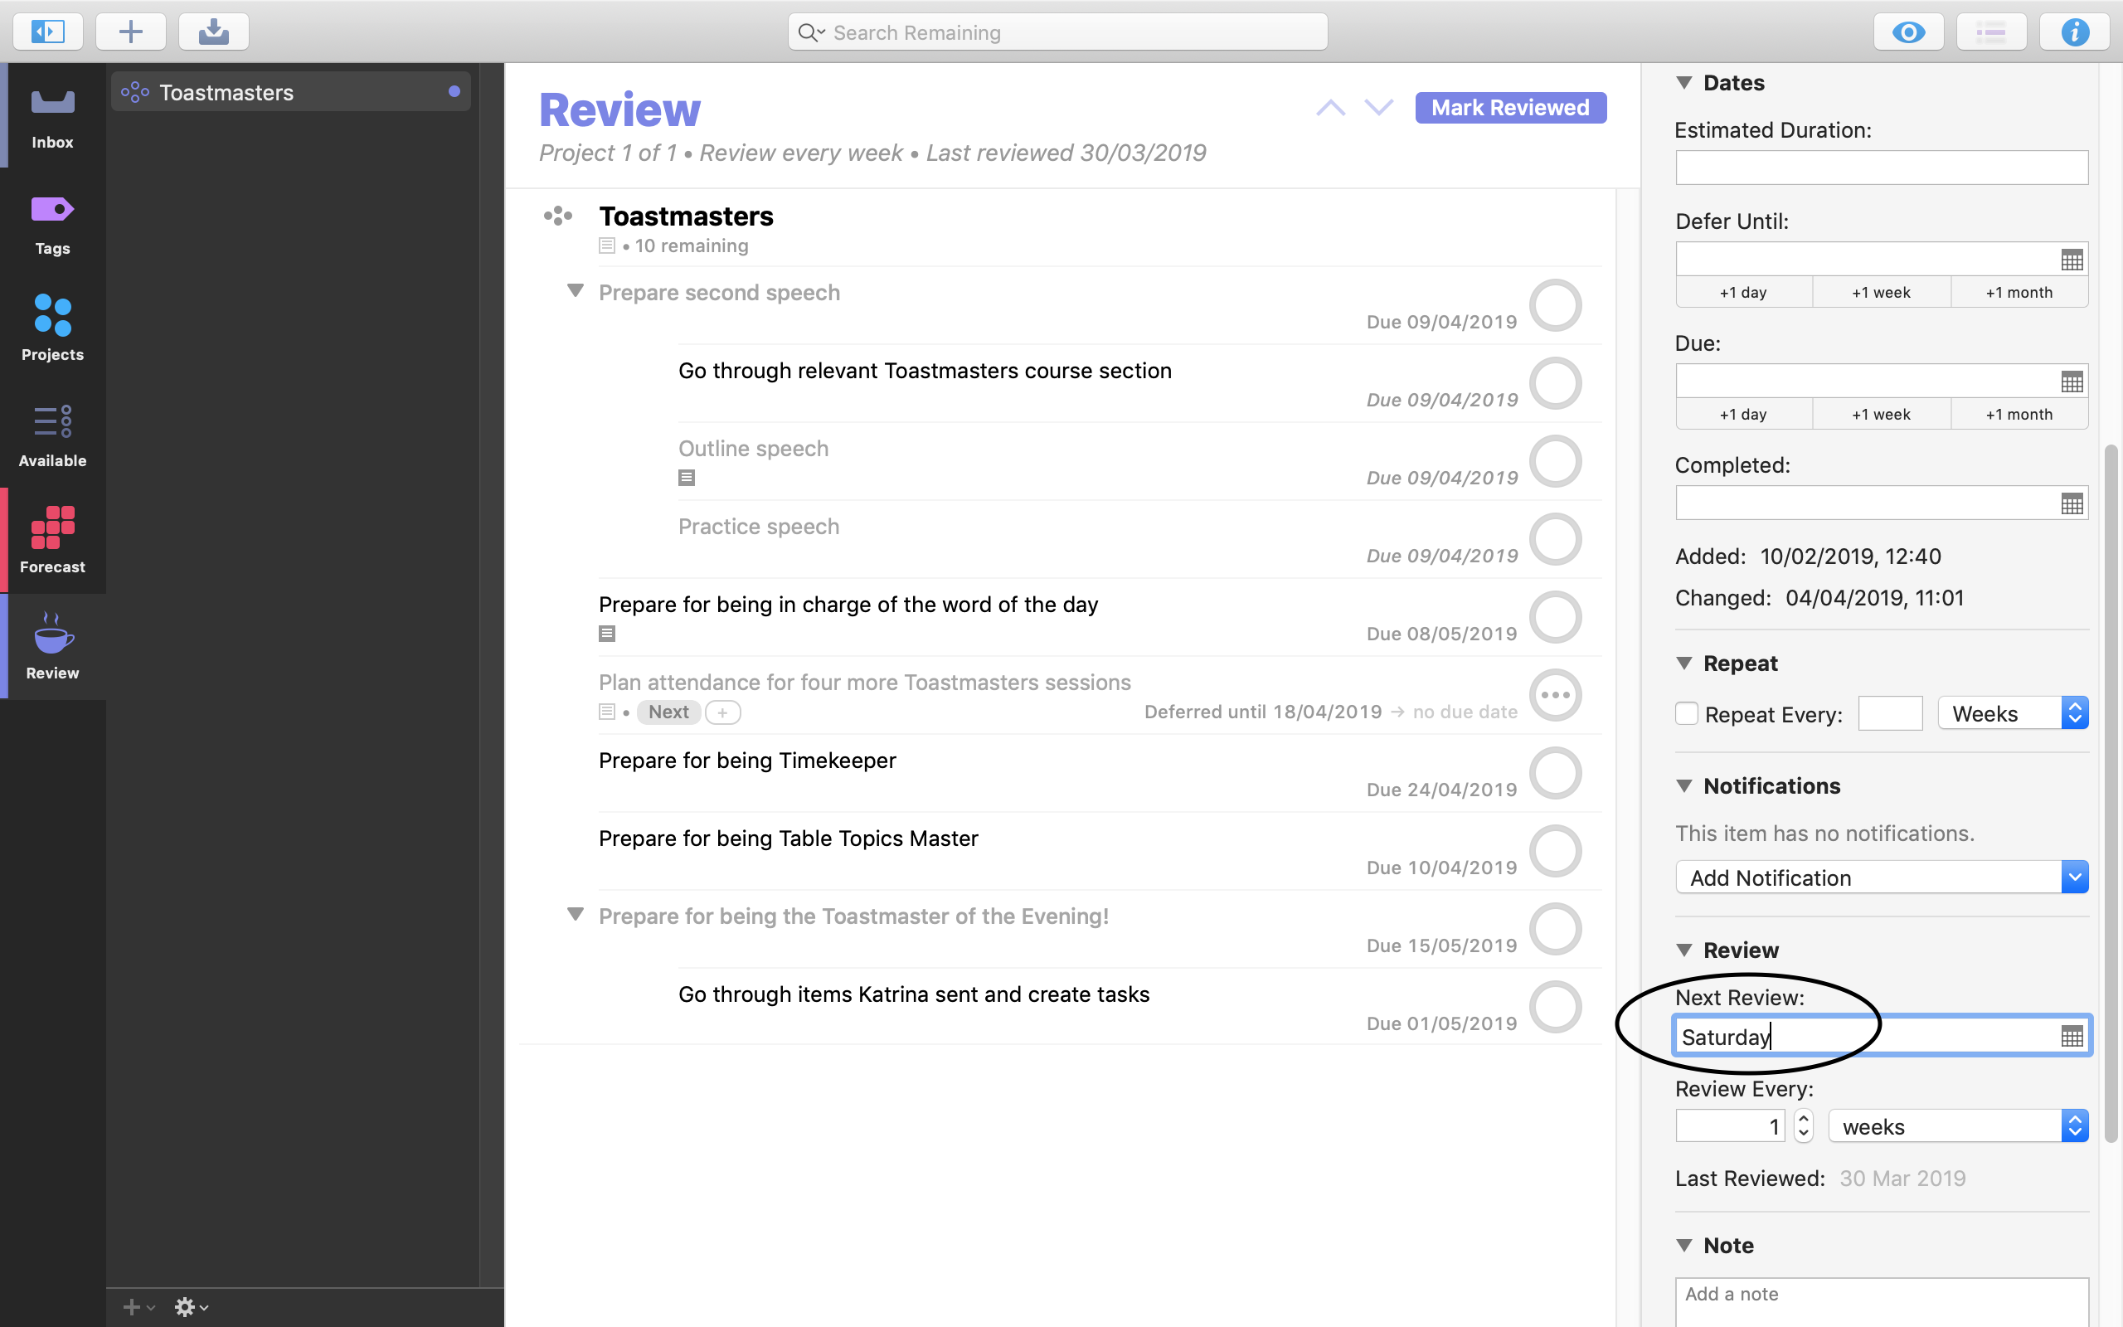The height and width of the screenshot is (1327, 2123).
Task: Click the ellipsis menu on deferred task
Action: 1556,696
